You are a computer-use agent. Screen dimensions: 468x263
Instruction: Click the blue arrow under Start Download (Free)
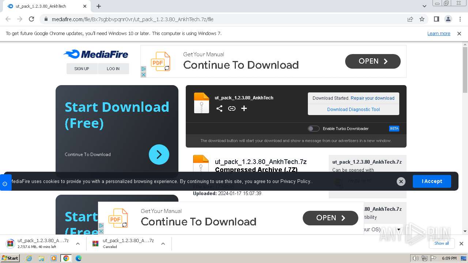(159, 155)
